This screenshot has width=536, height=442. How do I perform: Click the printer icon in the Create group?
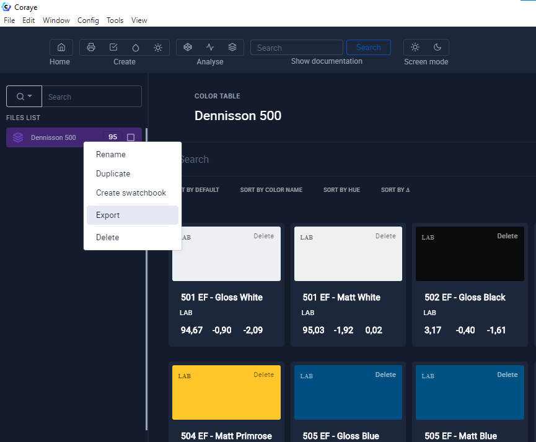point(91,47)
